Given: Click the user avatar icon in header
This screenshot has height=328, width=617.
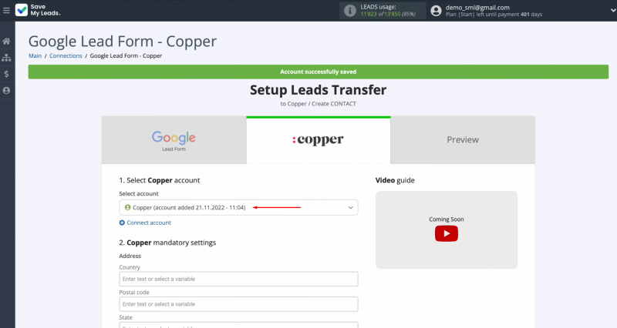Looking at the screenshot, I should point(436,11).
